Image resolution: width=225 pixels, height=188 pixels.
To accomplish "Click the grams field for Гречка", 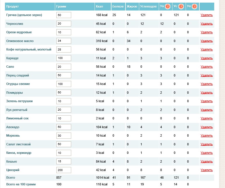I will pos(64,15).
